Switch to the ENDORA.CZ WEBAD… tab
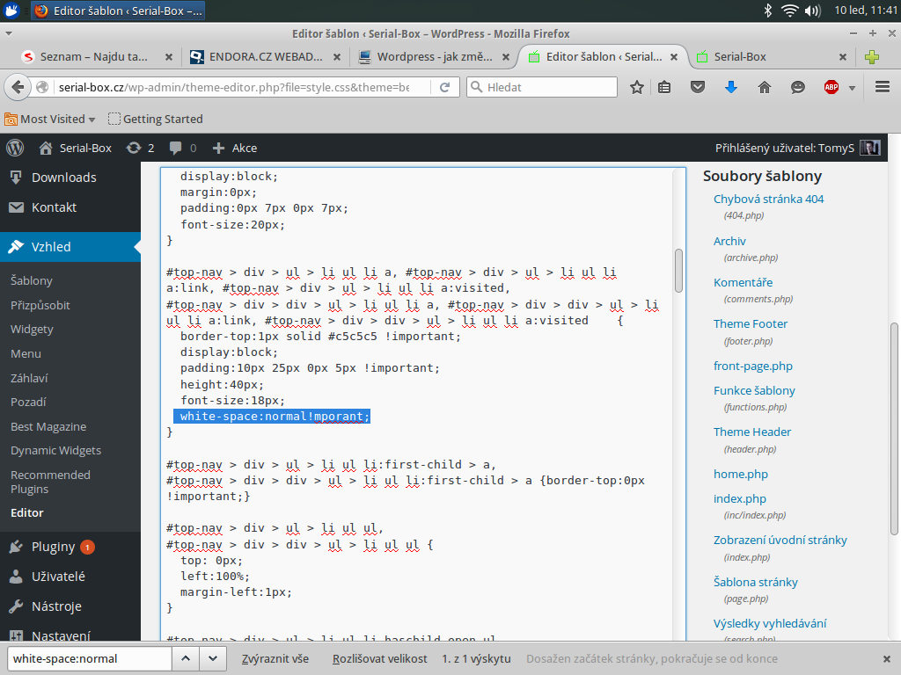Screen dimensions: 901x675 [x=266, y=56]
